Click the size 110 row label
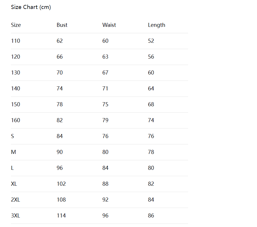 click(x=16, y=41)
